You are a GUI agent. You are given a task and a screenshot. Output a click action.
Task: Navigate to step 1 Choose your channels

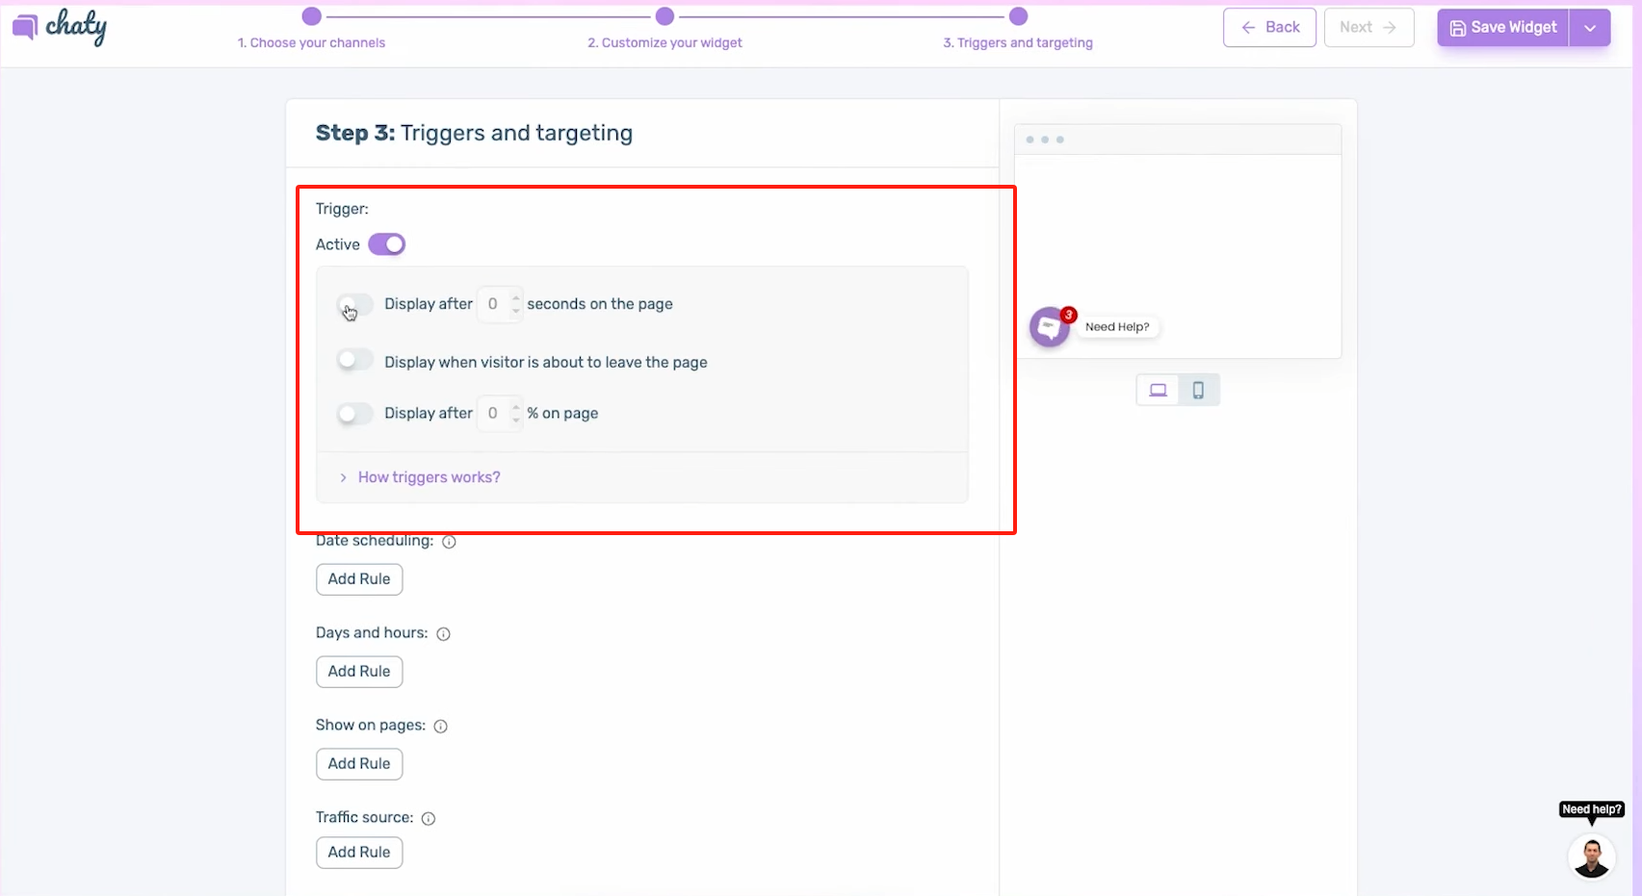(311, 42)
